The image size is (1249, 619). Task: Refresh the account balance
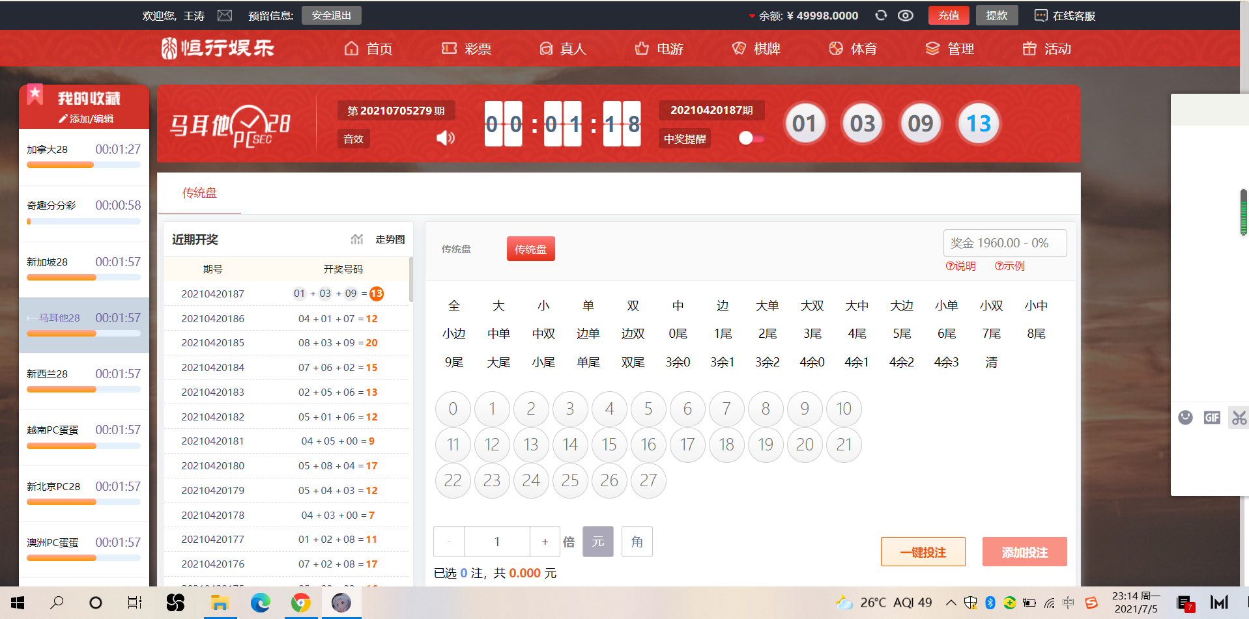tap(881, 16)
